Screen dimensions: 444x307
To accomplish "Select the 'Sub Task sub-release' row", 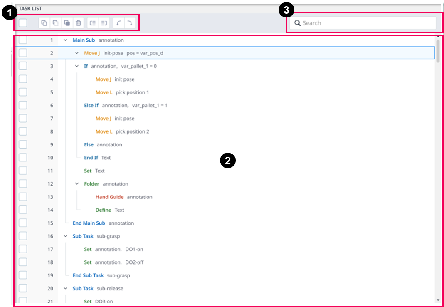I will point(225,288).
